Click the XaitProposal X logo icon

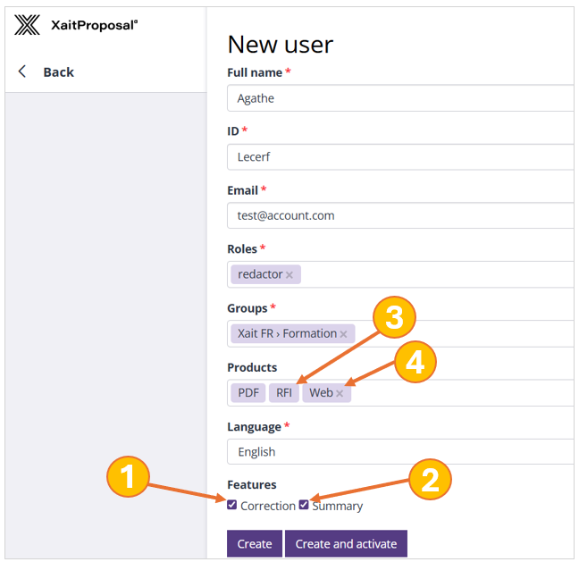[27, 25]
